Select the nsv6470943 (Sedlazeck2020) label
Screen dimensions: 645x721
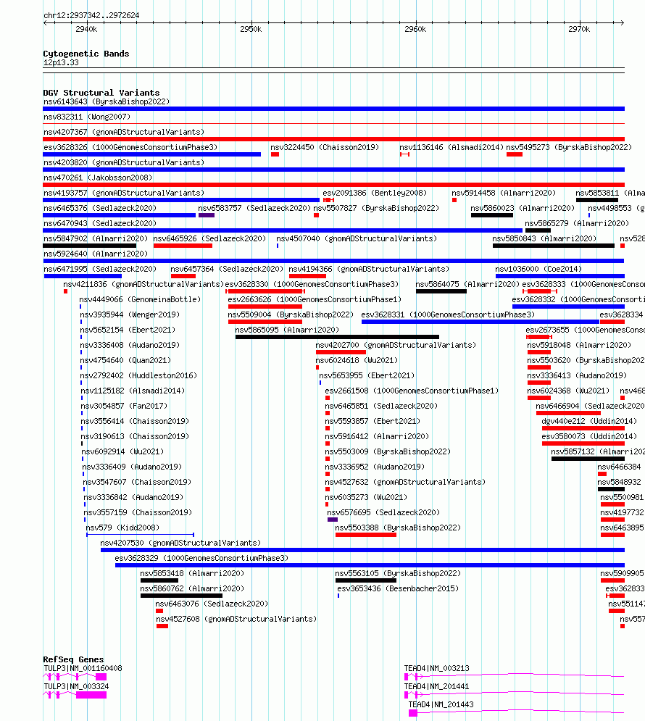[100, 223]
